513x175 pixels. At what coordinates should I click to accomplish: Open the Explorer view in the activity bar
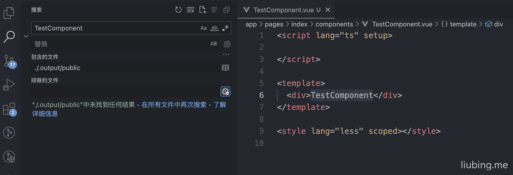click(9, 13)
